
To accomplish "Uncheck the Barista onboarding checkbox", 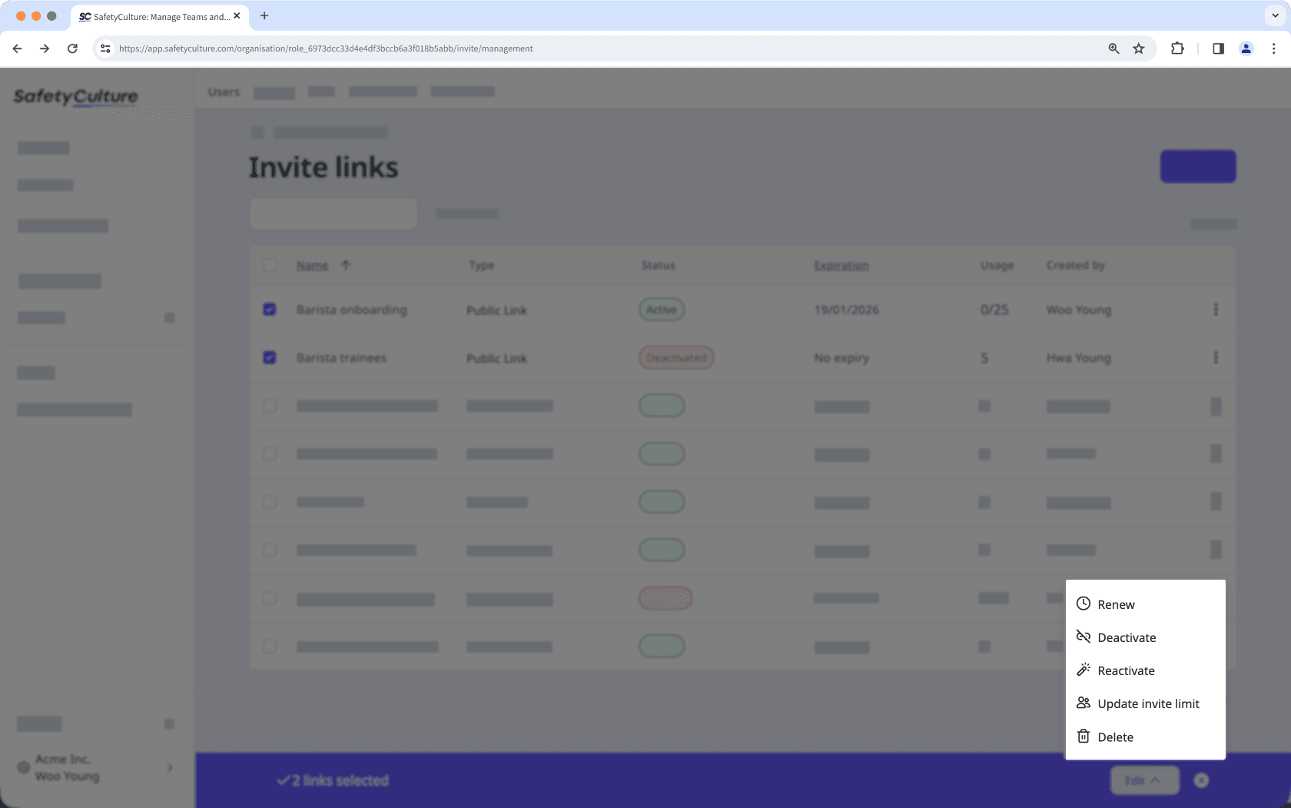I will click(x=270, y=309).
